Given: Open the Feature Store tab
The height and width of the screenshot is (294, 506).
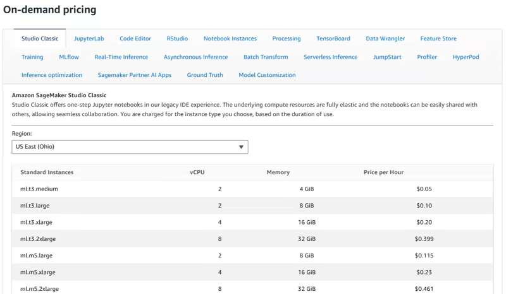Looking at the screenshot, I should (x=438, y=38).
